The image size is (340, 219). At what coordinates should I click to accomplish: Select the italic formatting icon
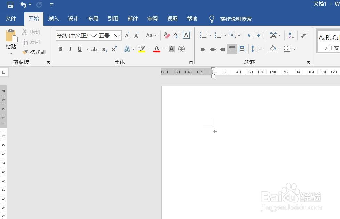point(70,49)
